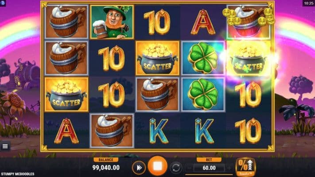Image resolution: width=315 pixels, height=177 pixels.
Task: Open the hamburger menu
Action: (x=5, y=146)
